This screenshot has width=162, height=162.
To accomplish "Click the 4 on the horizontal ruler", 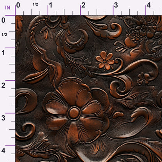I will click(x=148, y=5).
